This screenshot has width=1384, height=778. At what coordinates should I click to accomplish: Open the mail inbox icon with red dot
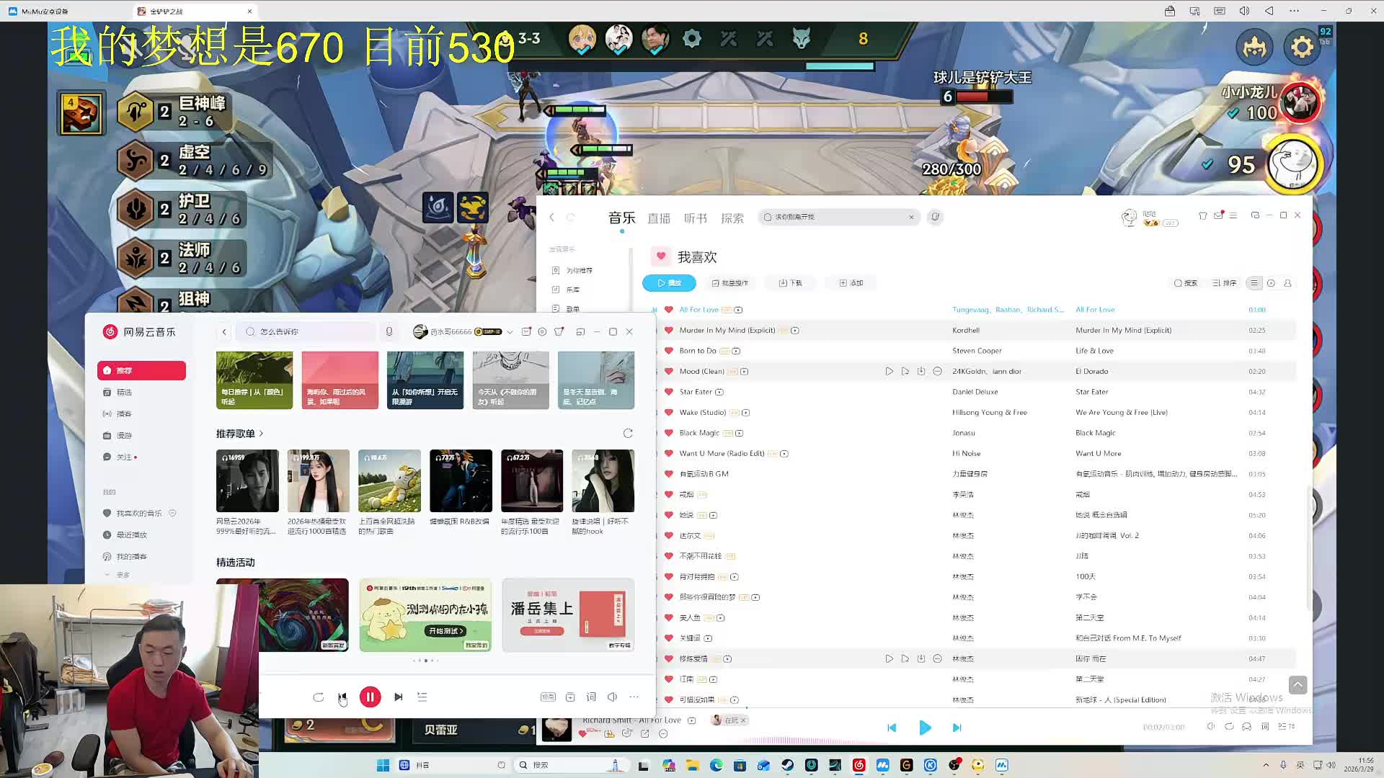coord(1218,215)
